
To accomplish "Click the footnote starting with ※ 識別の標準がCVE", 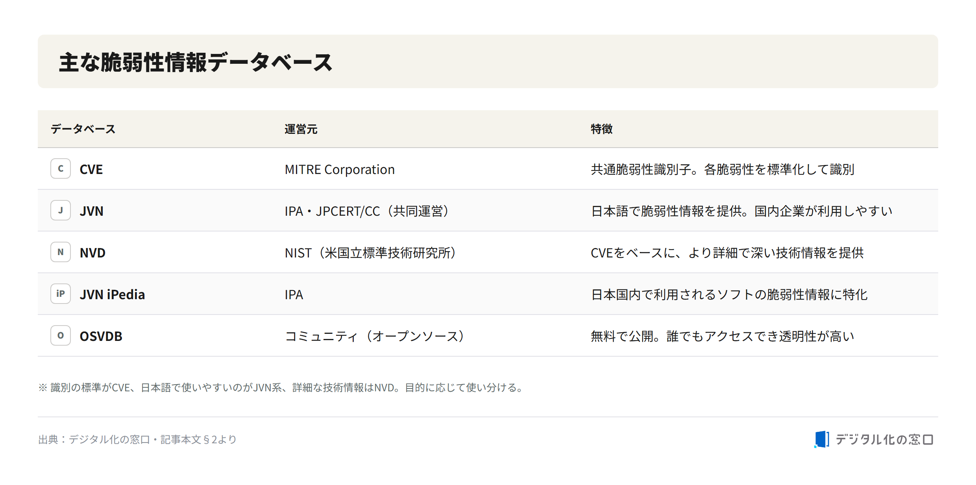I will 281,387.
